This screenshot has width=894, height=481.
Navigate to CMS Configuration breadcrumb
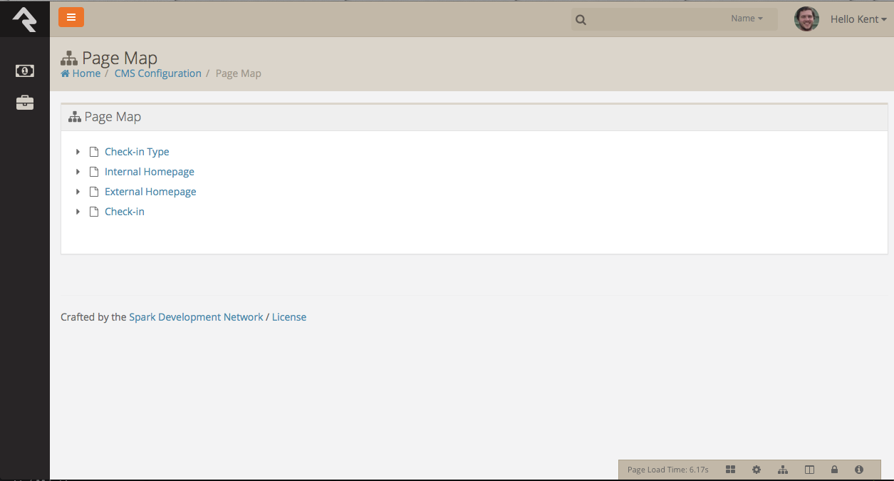click(x=157, y=73)
